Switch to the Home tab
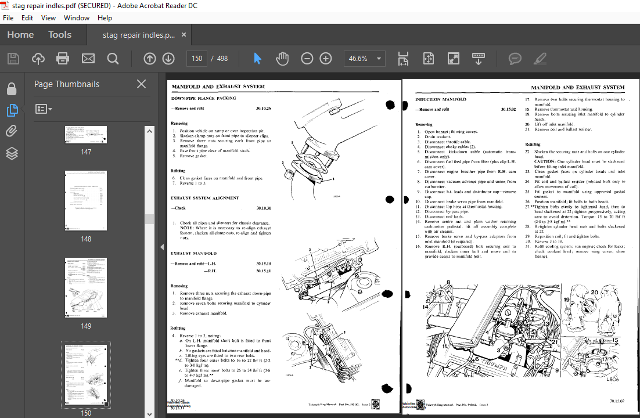 [20, 35]
